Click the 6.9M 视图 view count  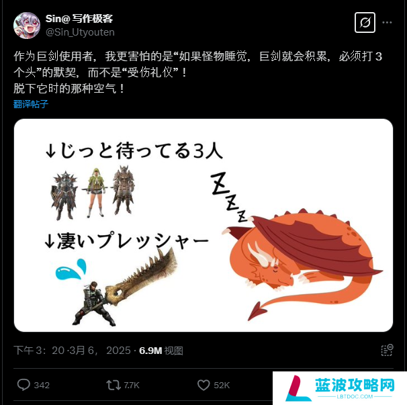point(161,351)
